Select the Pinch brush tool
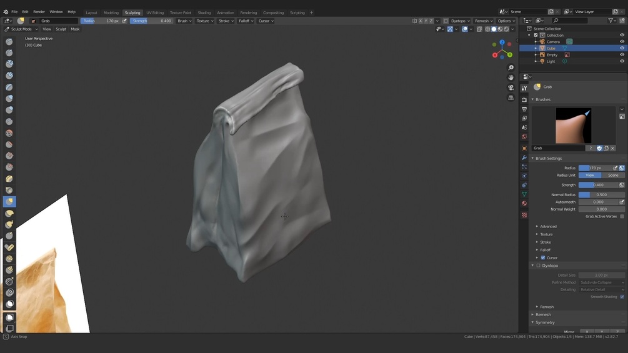Image resolution: width=628 pixels, height=353 pixels. (9, 190)
